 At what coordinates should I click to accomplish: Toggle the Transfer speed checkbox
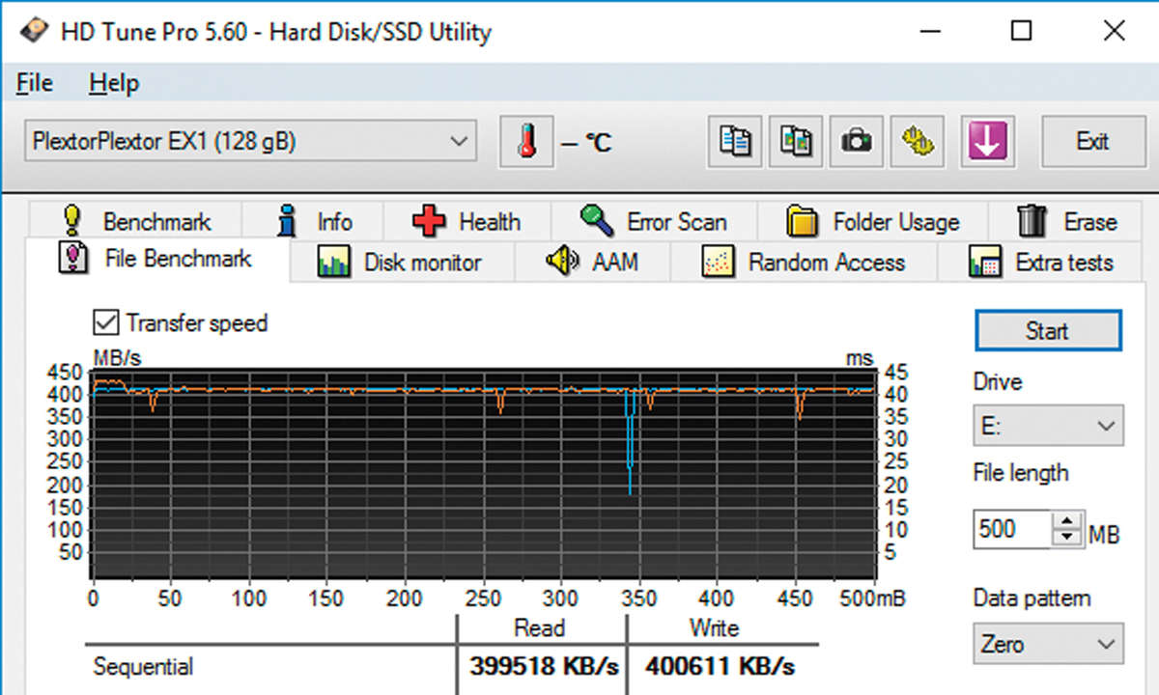click(x=104, y=322)
